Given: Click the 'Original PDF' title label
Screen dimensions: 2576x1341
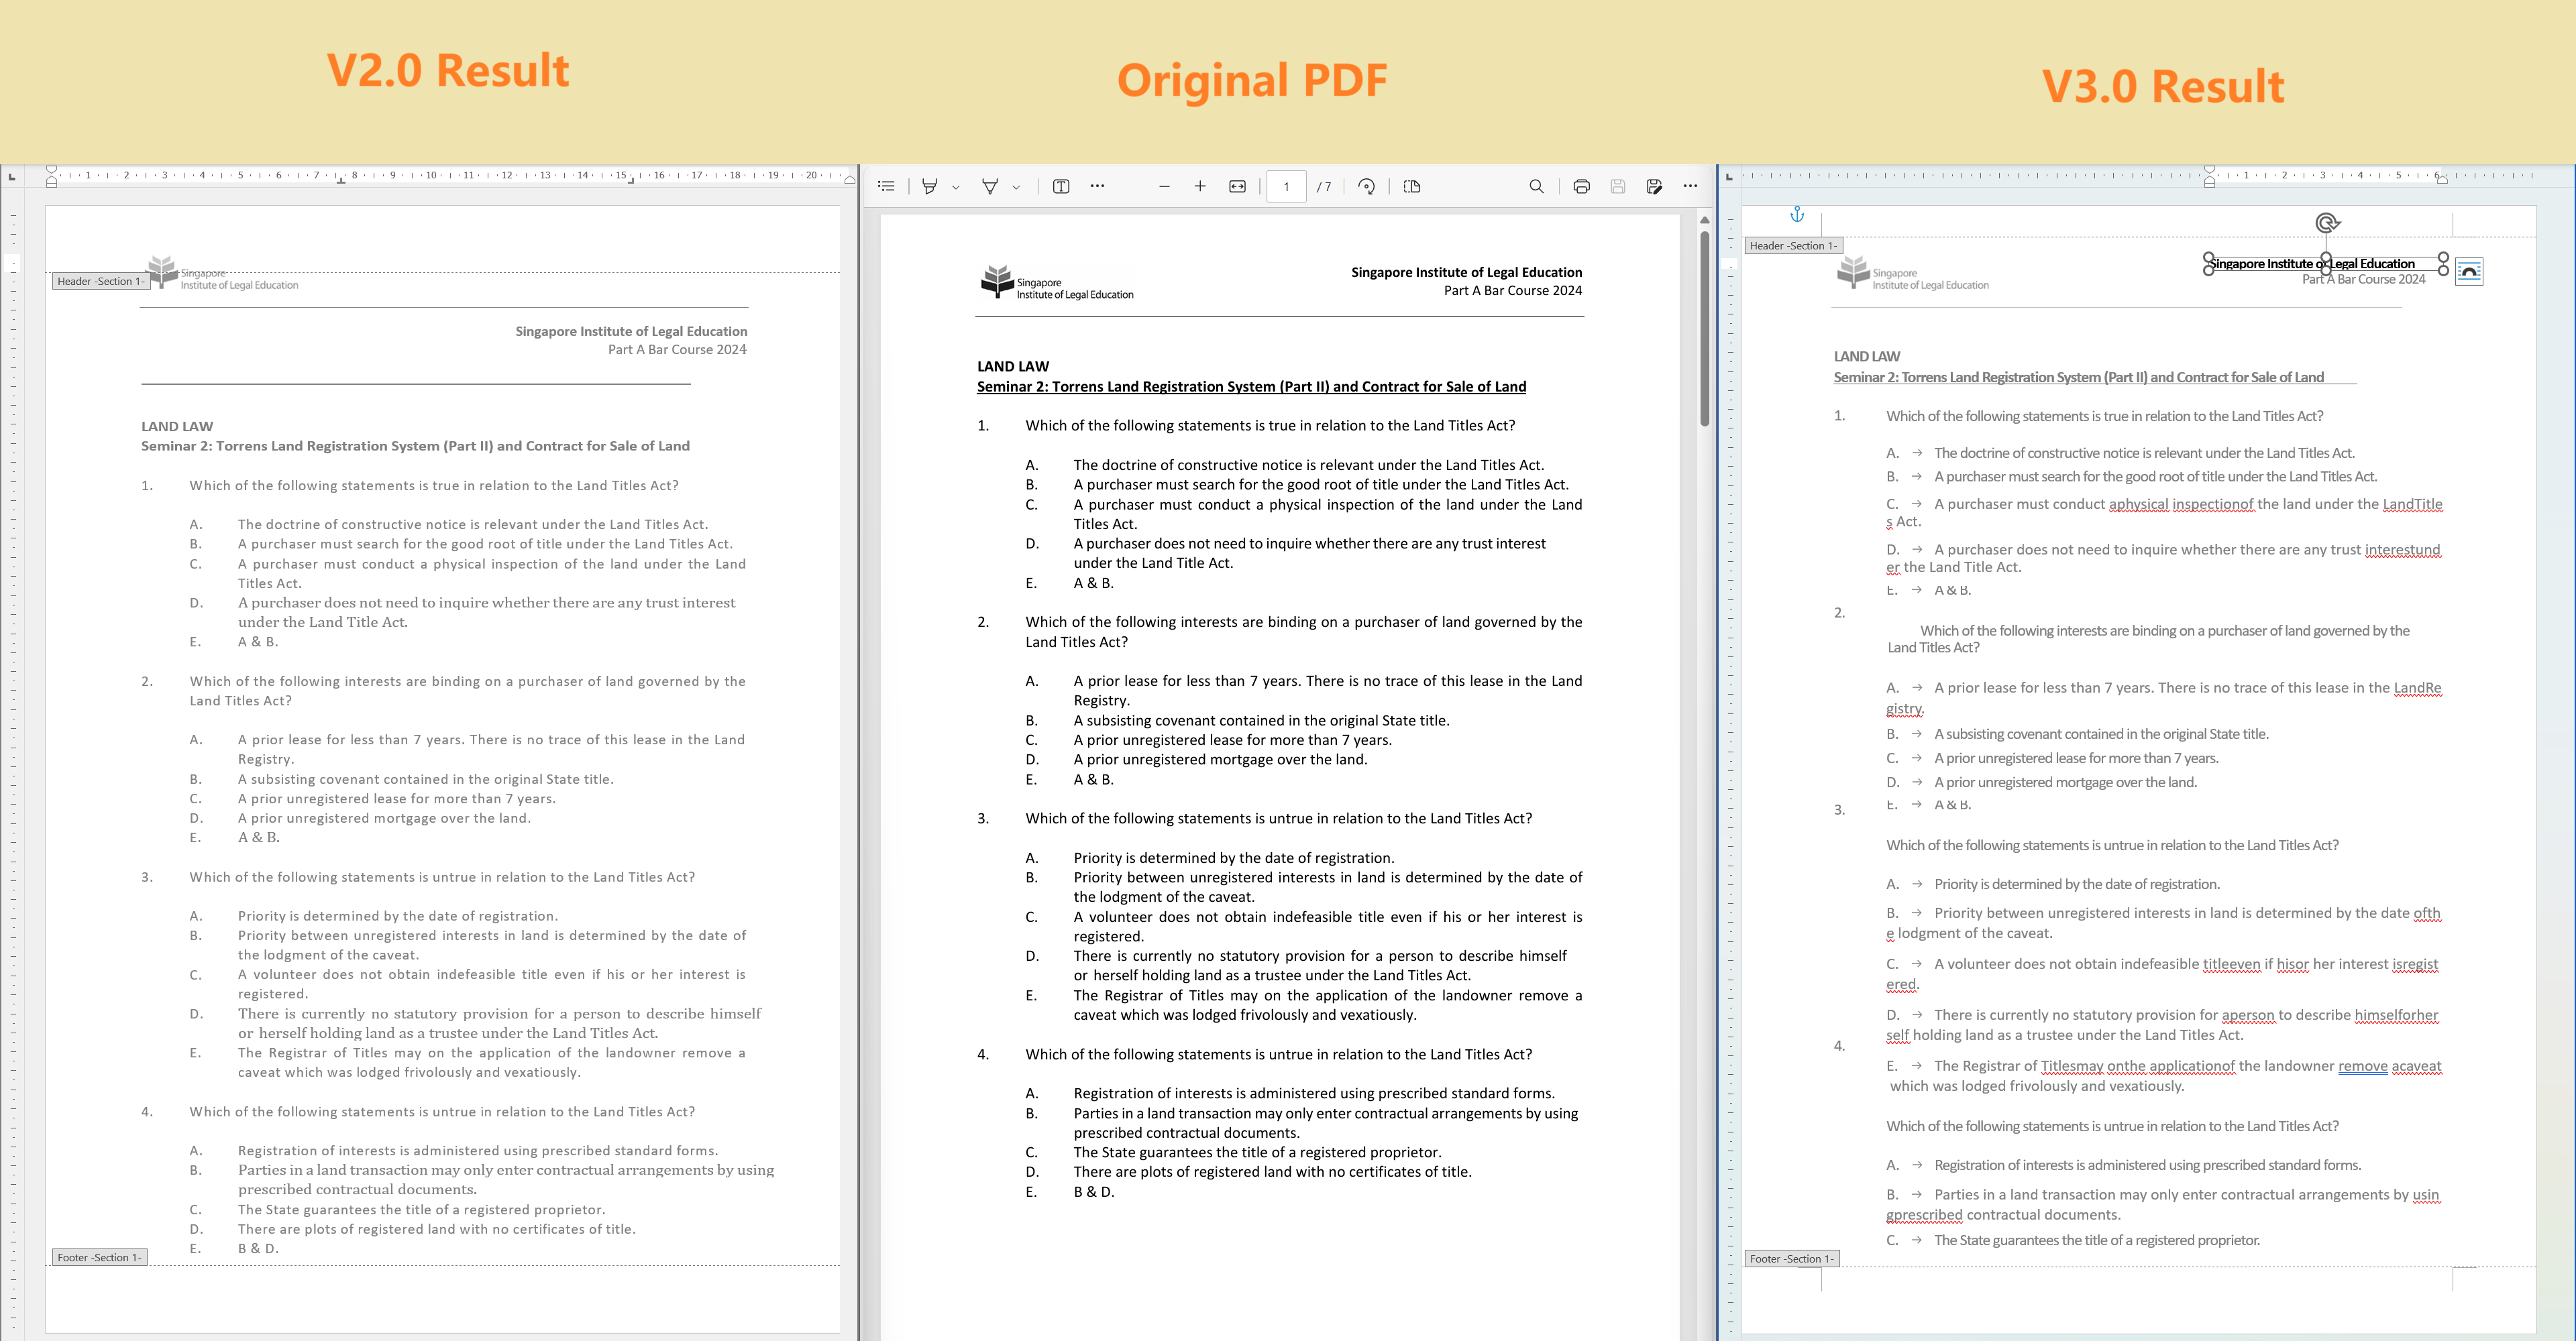Looking at the screenshot, I should 1252,81.
